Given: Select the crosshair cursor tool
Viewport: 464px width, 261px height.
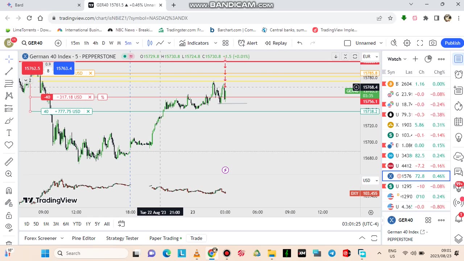Looking at the screenshot, I should coord(9,59).
